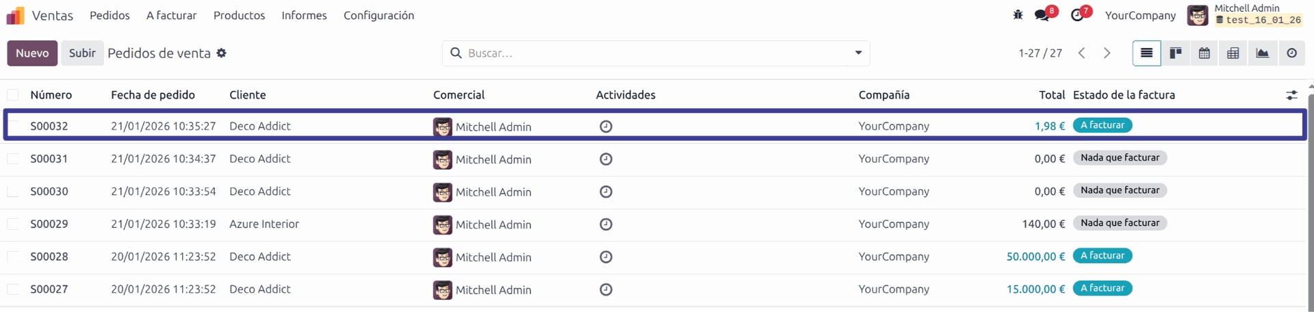Click the Ventas app logo icon
Image resolution: width=1314 pixels, height=312 pixels.
click(15, 15)
